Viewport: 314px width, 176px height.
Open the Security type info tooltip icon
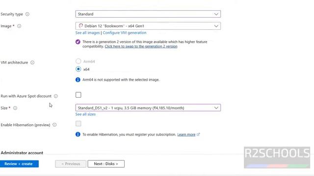27,14
